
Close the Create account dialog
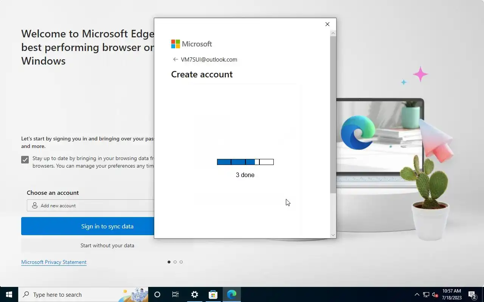pyautogui.click(x=327, y=24)
